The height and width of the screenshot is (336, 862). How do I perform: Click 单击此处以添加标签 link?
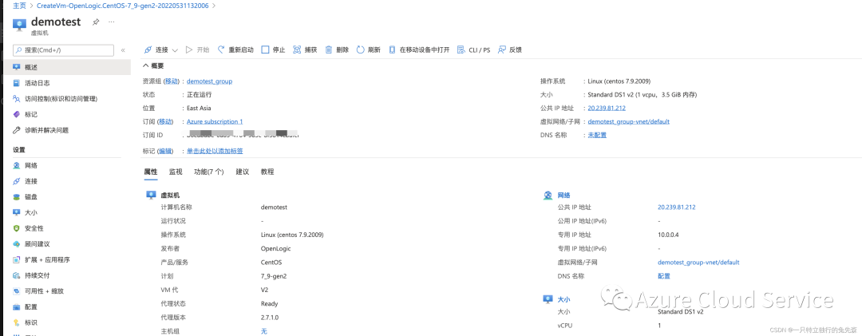click(215, 151)
